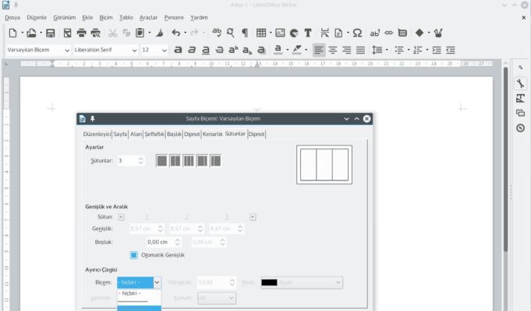Click the Save document icon
Screen dimensions: 531x311
50,33
